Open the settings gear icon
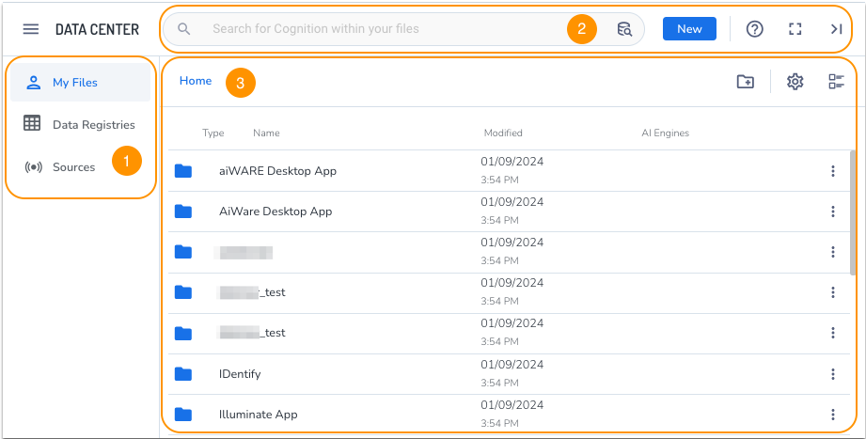This screenshot has height=439, width=866. coord(795,82)
